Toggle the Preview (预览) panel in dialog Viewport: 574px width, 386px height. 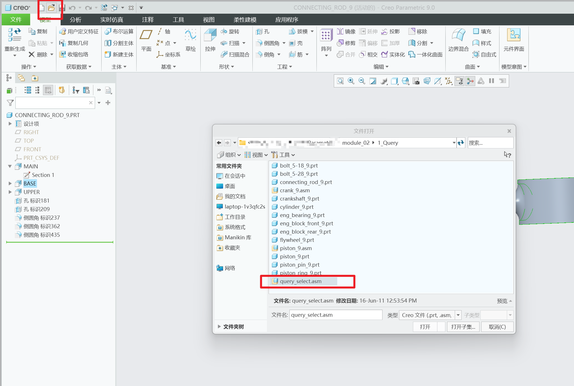pos(504,301)
